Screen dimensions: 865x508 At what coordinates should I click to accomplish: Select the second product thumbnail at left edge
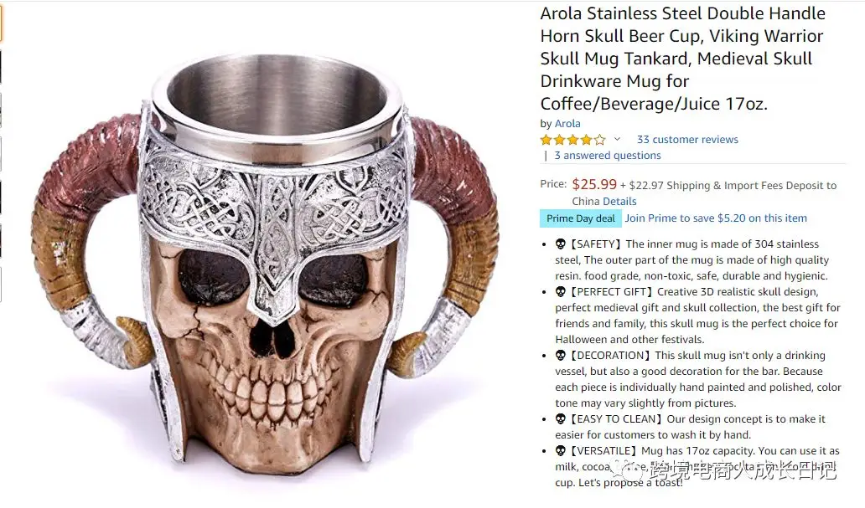1,67
